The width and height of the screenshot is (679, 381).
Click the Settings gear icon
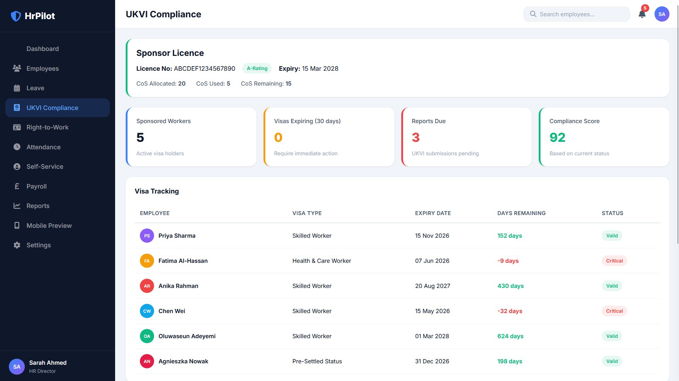coord(17,245)
